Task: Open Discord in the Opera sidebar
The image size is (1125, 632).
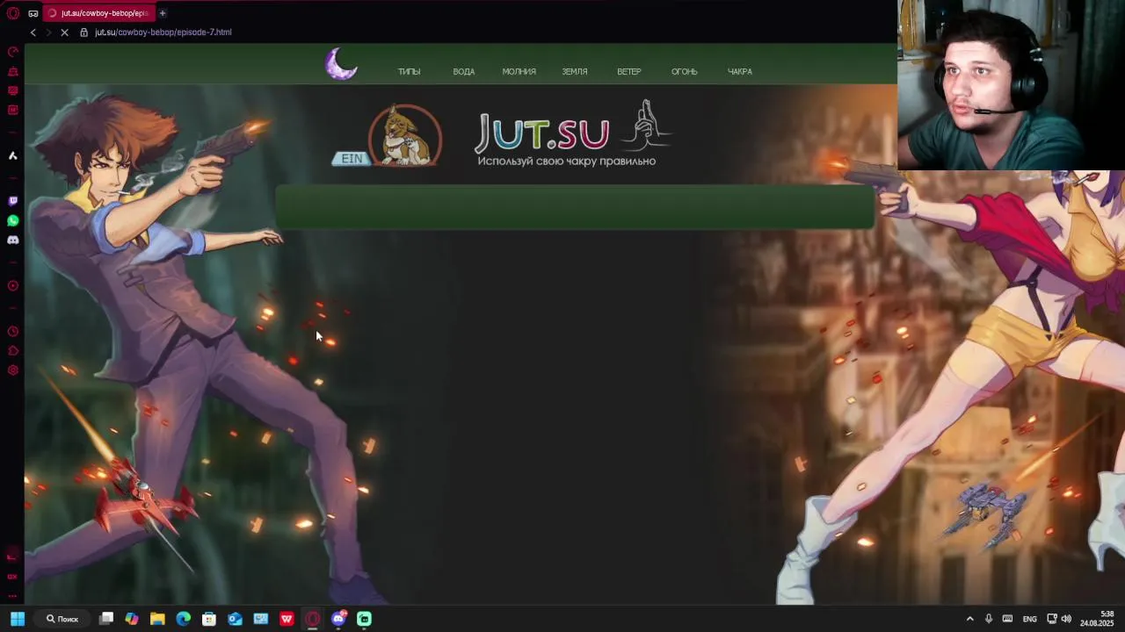Action: pos(13,240)
